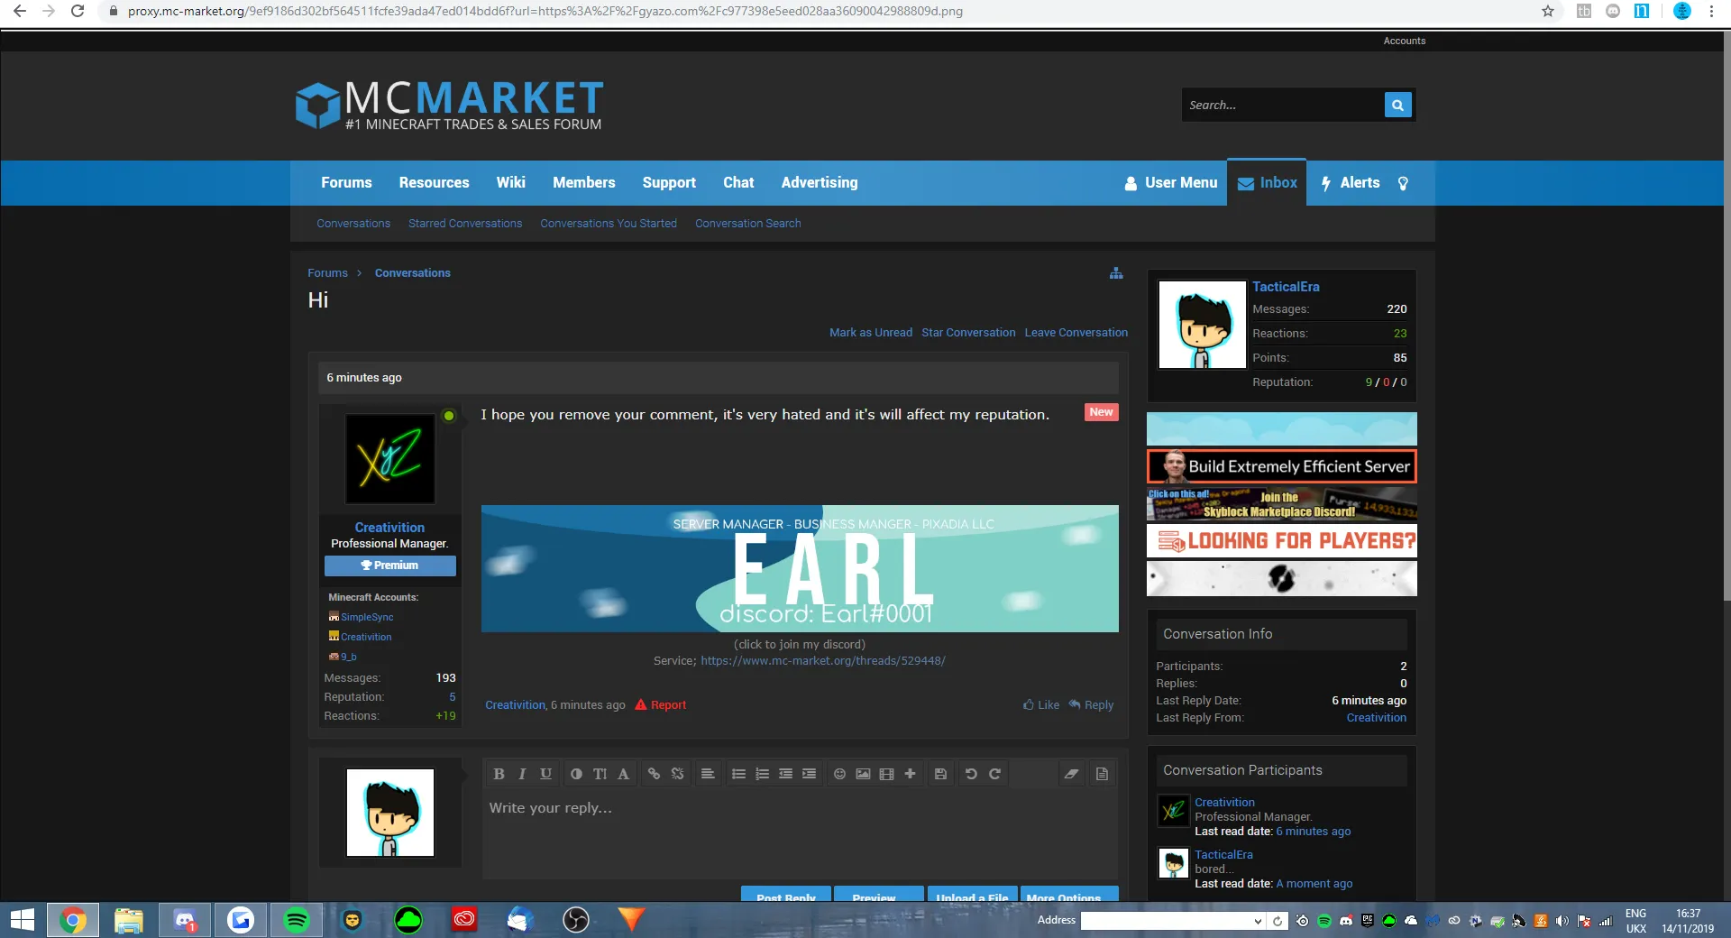
Task: Remove formatting with the eraser icon
Action: [x=1071, y=774]
